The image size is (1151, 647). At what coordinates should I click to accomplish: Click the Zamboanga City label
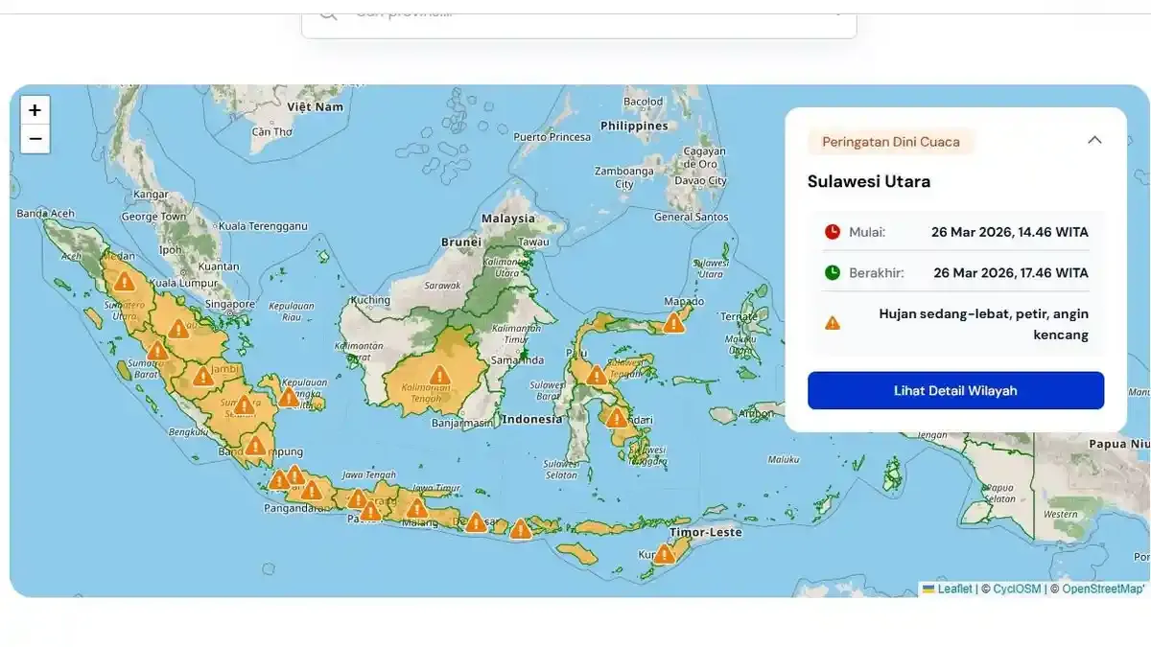(624, 177)
